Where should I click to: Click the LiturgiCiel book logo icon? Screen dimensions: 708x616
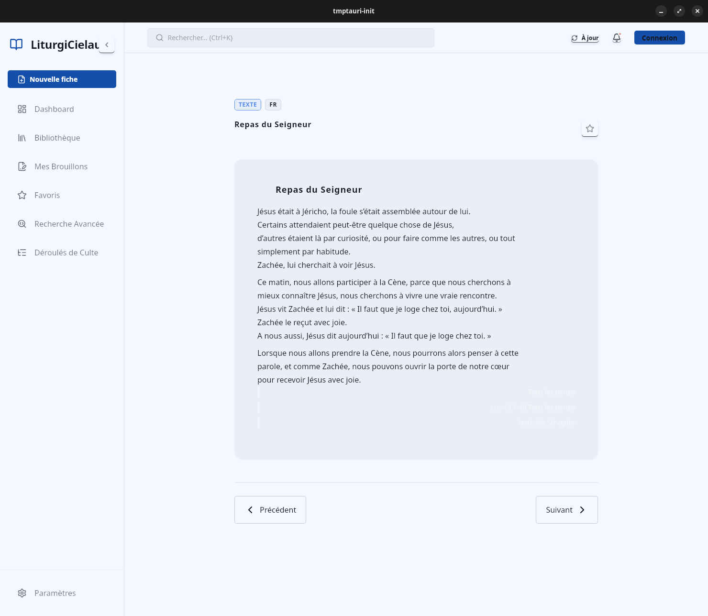[16, 44]
